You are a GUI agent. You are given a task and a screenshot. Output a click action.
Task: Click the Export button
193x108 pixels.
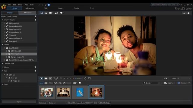point(169,83)
